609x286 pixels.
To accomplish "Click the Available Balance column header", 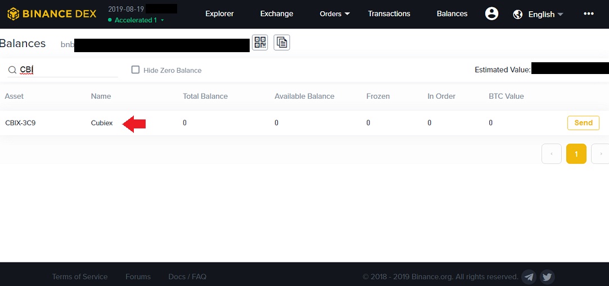I will (x=304, y=96).
